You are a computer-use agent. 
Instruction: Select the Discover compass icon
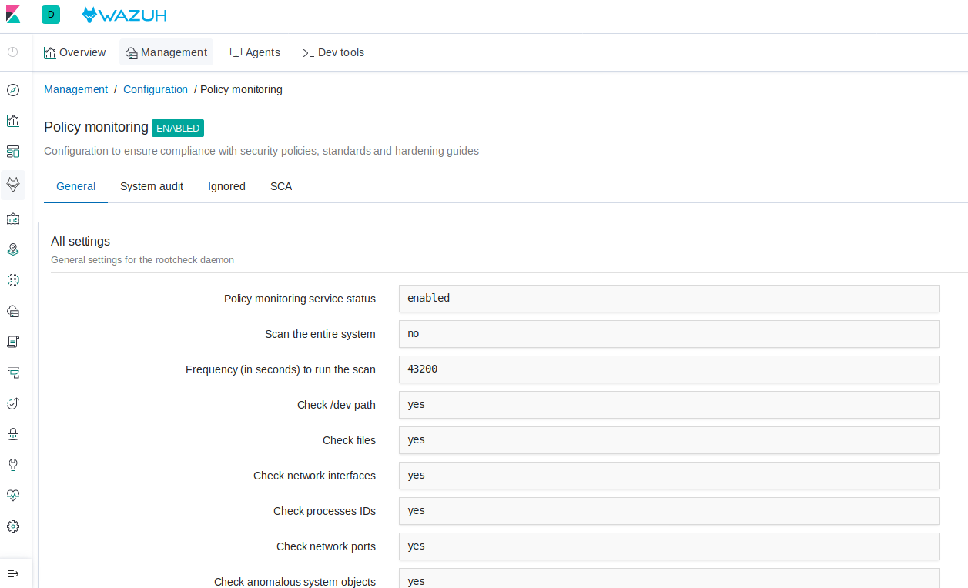[x=12, y=89]
